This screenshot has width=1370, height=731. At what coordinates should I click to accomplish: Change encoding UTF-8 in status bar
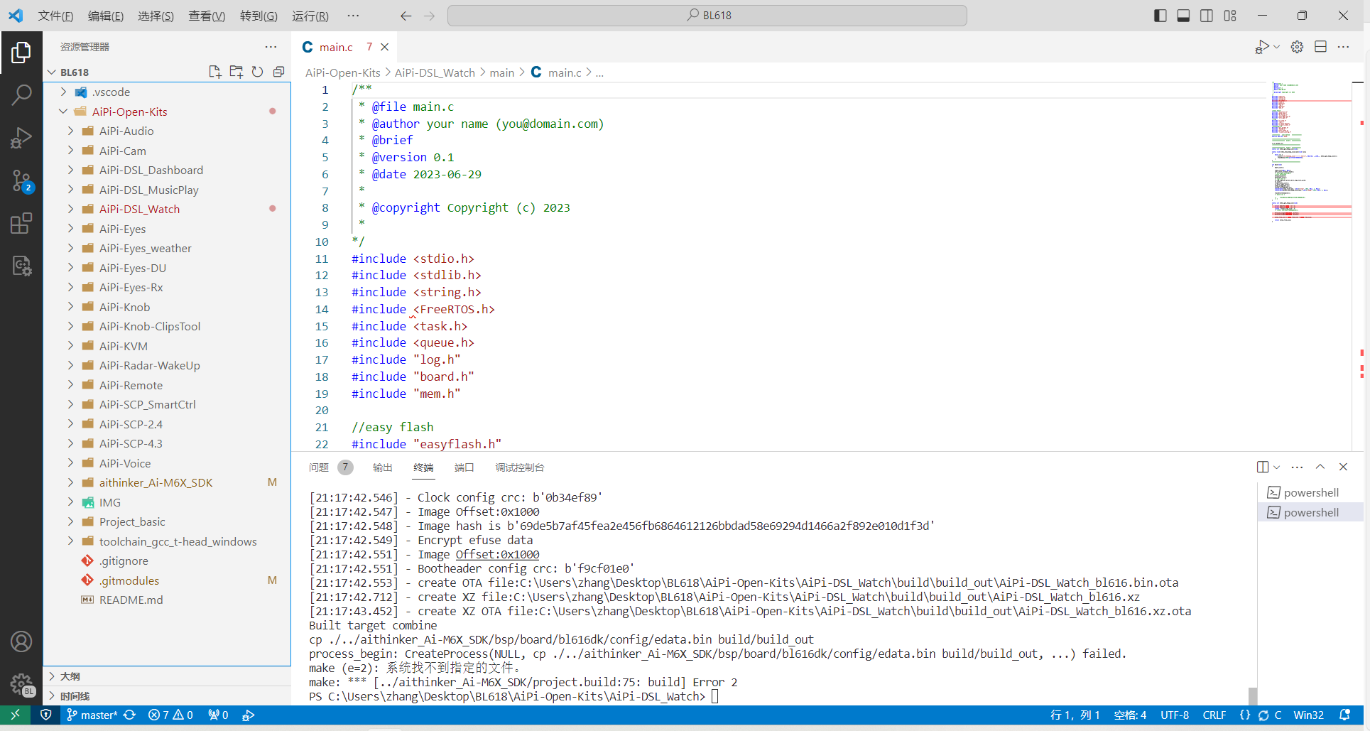(1175, 715)
